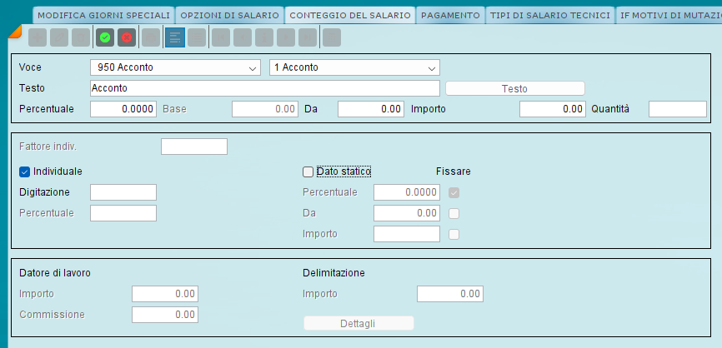Confirm changes with the green checkmark icon
722x348 pixels.
[105, 37]
